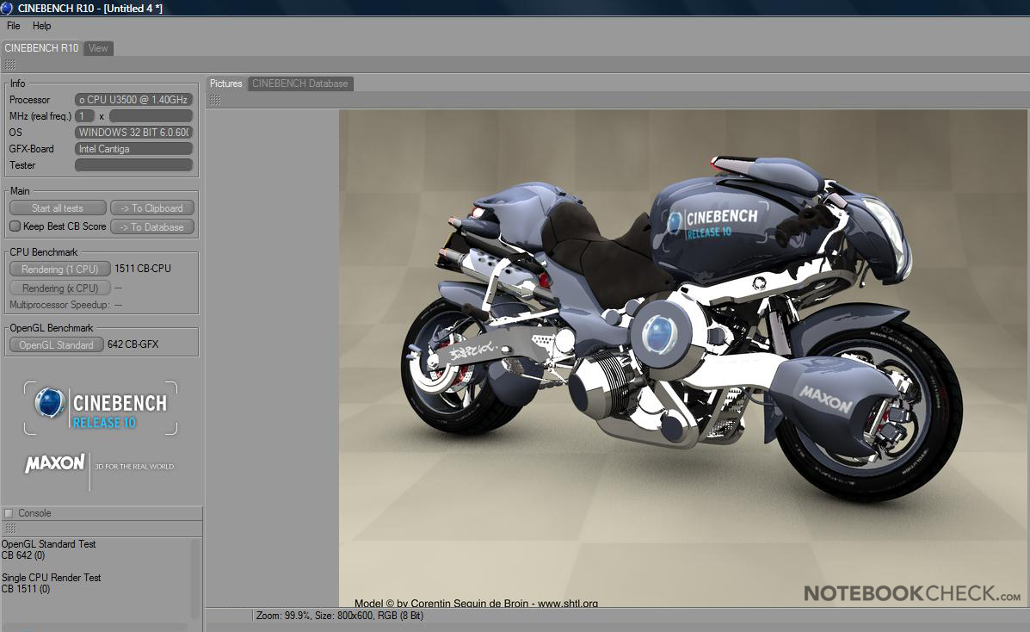Select the Pictures tab
The image size is (1030, 632).
[x=226, y=84]
